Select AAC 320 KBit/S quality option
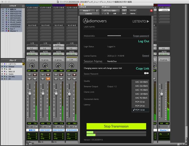The image size is (189, 146). (x=140, y=82)
